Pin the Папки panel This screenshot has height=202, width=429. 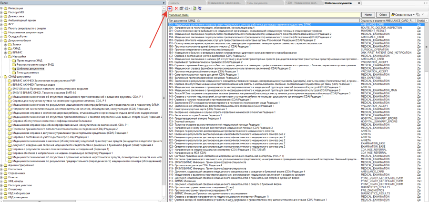163,2
